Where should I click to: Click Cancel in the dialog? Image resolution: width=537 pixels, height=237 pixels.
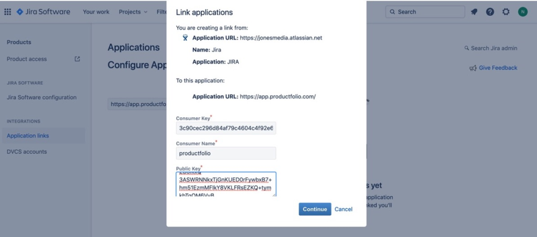point(343,209)
